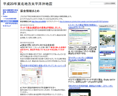This screenshot has height=96, width=118.
Task: Open the site title 平成23年東北地方太平洋沖地震
Action: pyautogui.click(x=28, y=4)
